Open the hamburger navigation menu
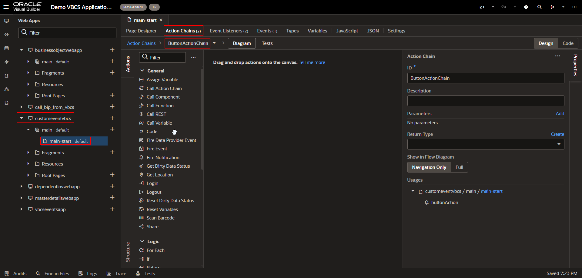 6,7
